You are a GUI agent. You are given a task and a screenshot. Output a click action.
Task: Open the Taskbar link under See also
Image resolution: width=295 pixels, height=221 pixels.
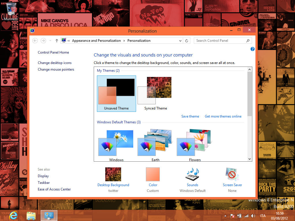[x=44, y=183]
